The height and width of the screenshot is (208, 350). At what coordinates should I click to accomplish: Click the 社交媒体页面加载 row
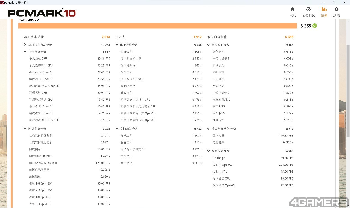tap(70, 136)
